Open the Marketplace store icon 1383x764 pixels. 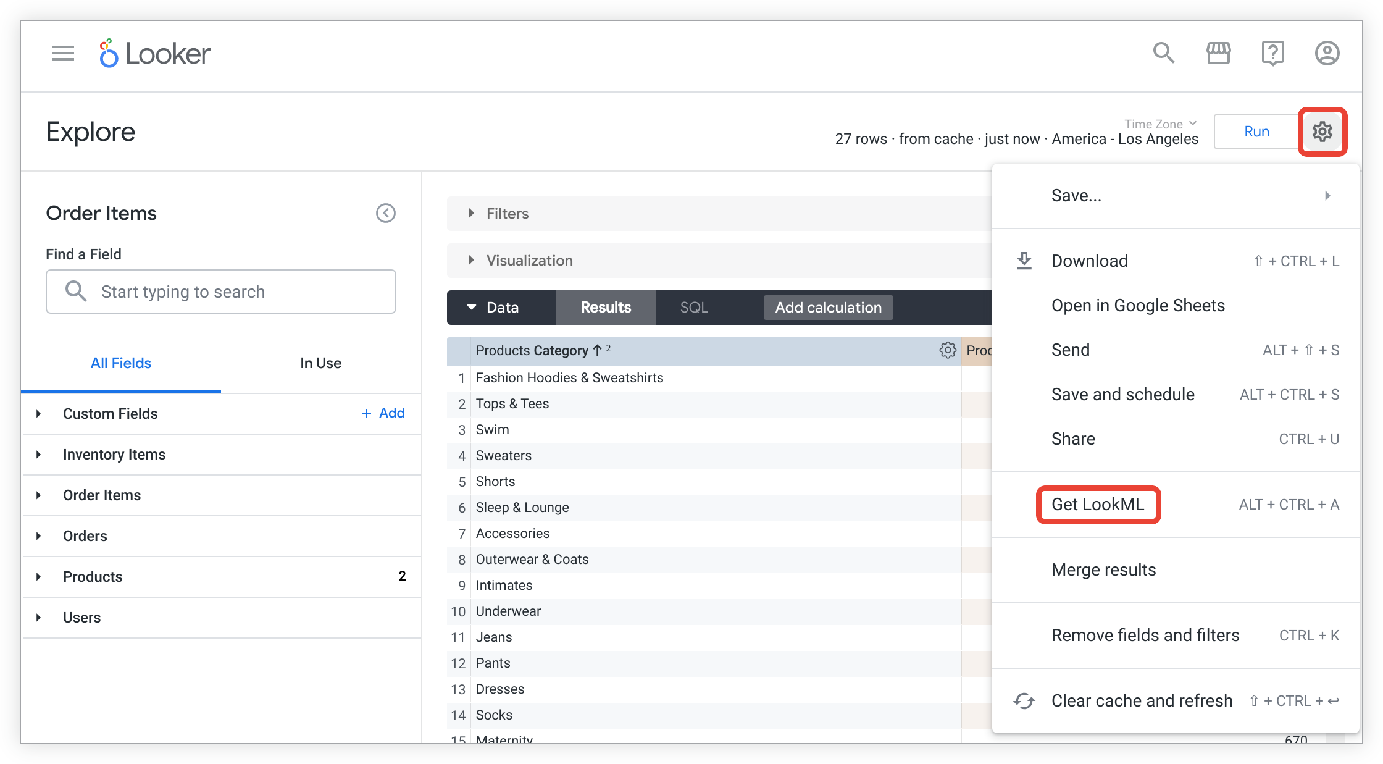(1218, 53)
